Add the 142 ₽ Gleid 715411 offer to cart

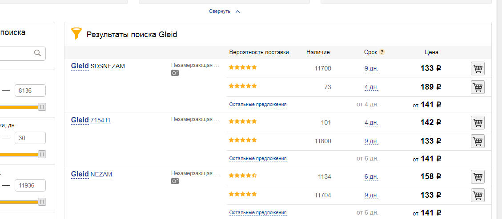478,123
